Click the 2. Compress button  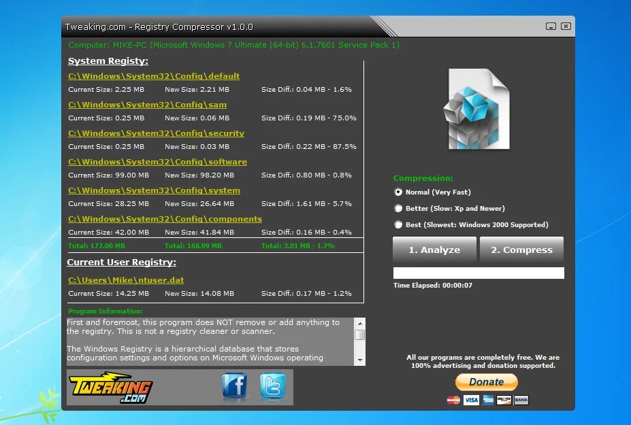(521, 250)
